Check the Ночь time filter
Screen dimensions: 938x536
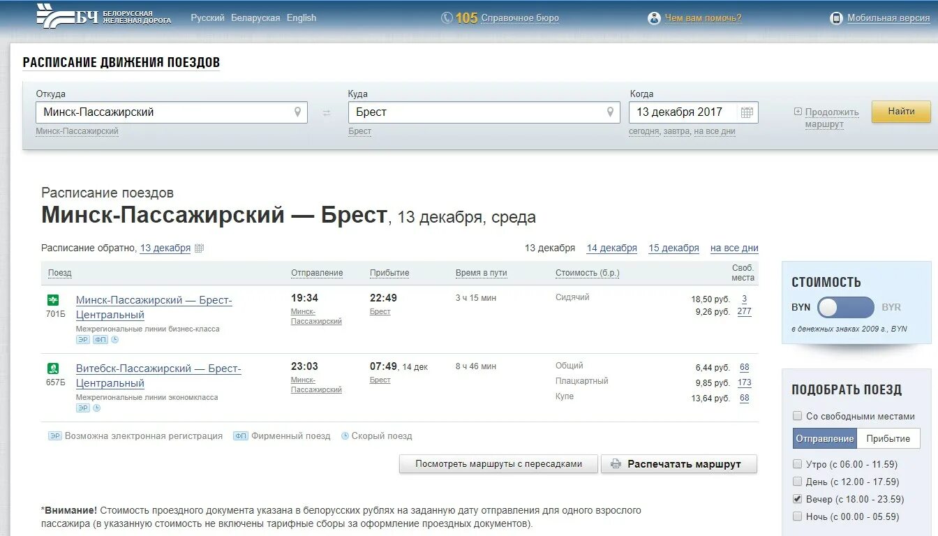797,516
